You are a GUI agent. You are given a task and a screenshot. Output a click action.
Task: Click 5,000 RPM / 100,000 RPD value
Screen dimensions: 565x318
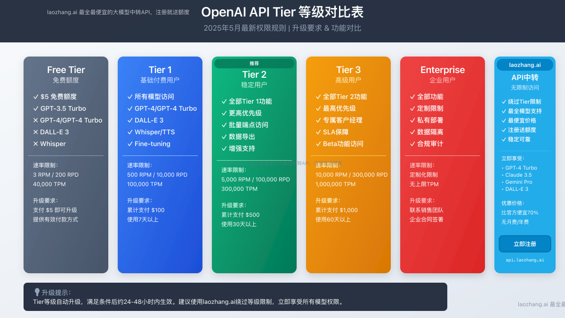click(256, 179)
